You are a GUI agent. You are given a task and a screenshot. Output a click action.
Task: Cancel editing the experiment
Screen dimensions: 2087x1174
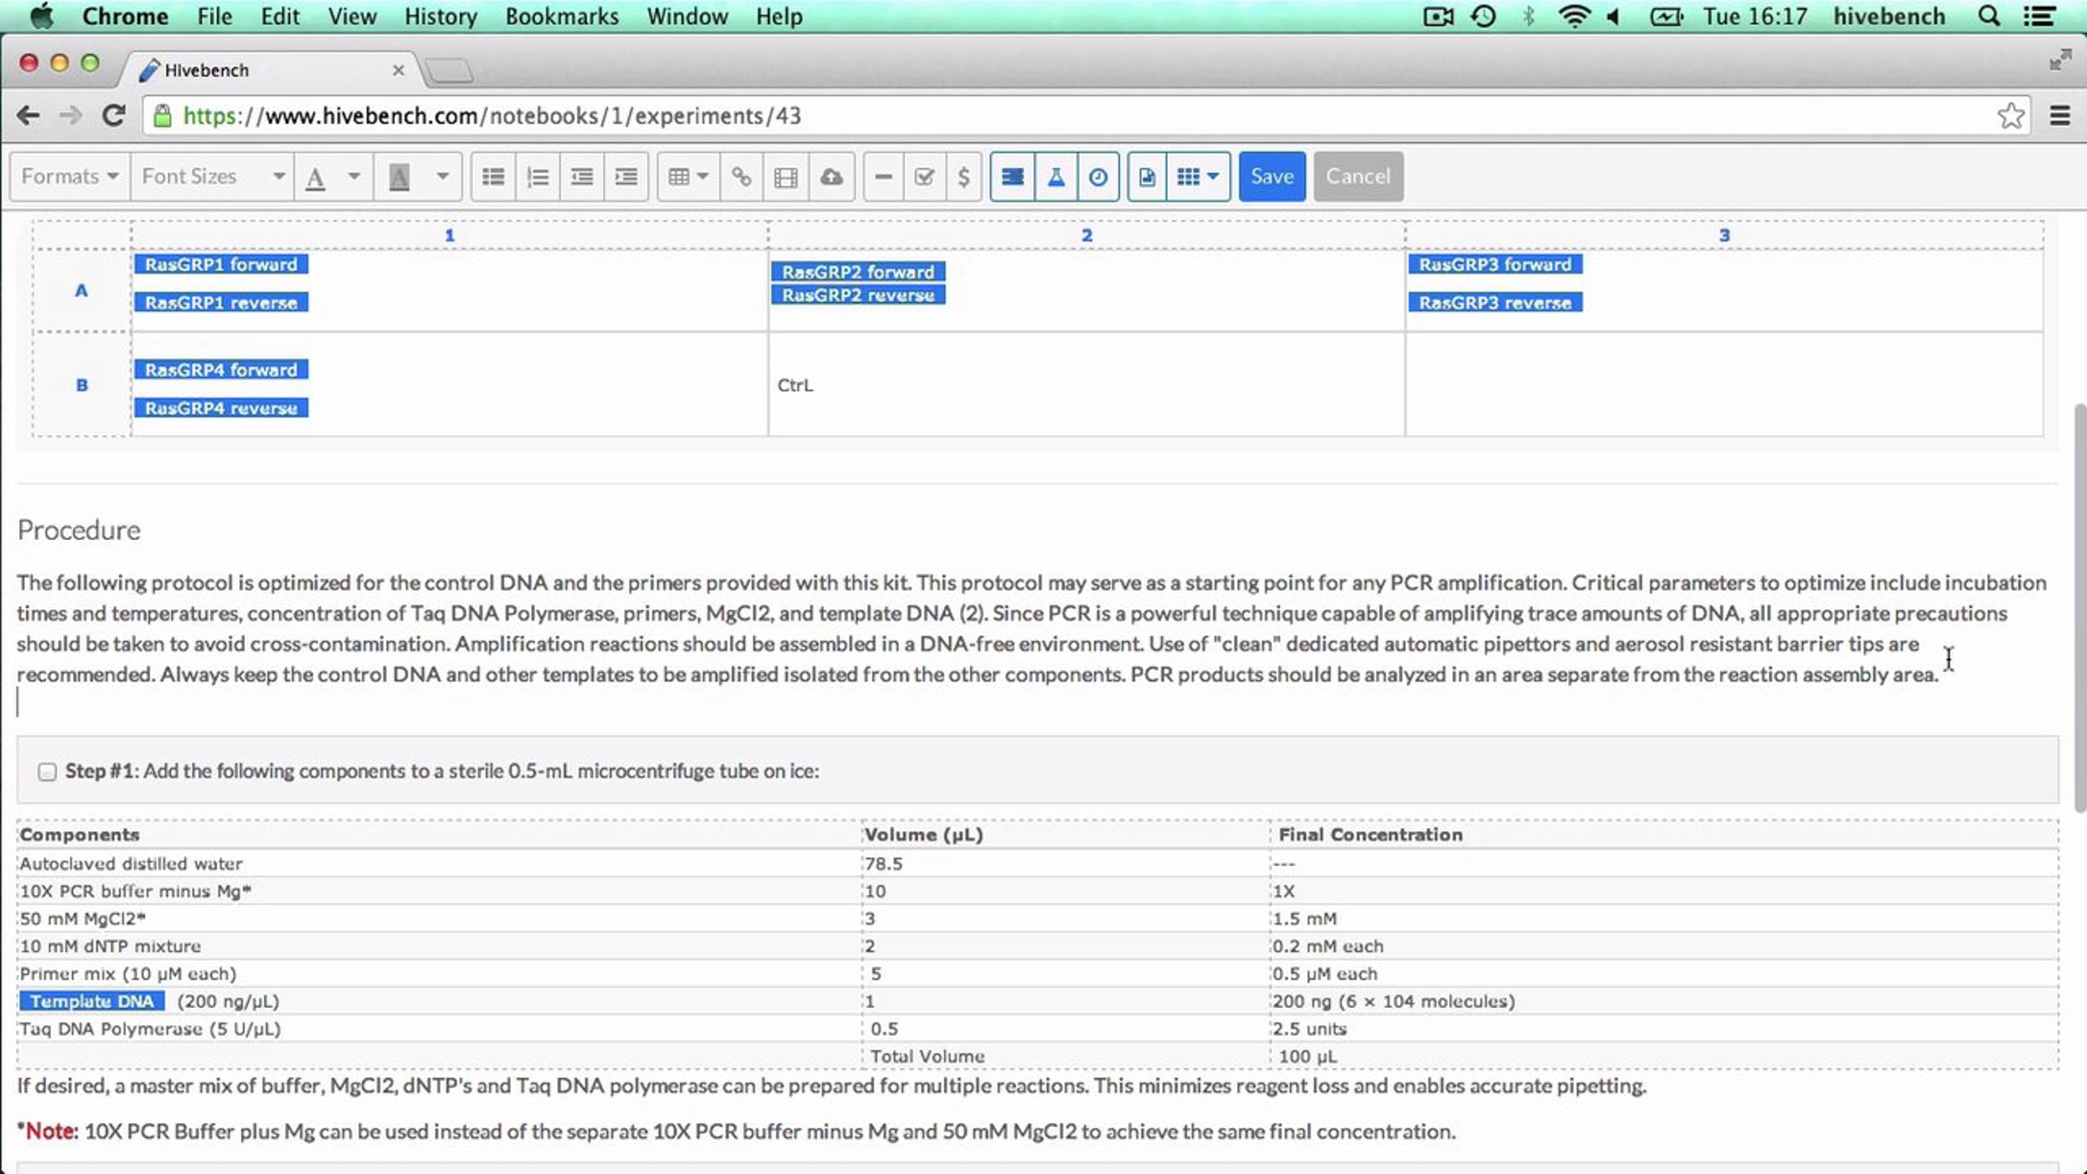(1358, 177)
